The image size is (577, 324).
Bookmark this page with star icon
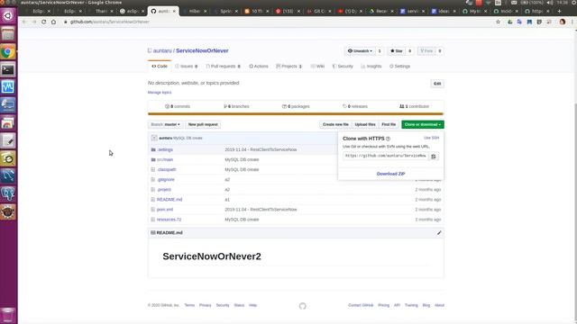(499, 22)
